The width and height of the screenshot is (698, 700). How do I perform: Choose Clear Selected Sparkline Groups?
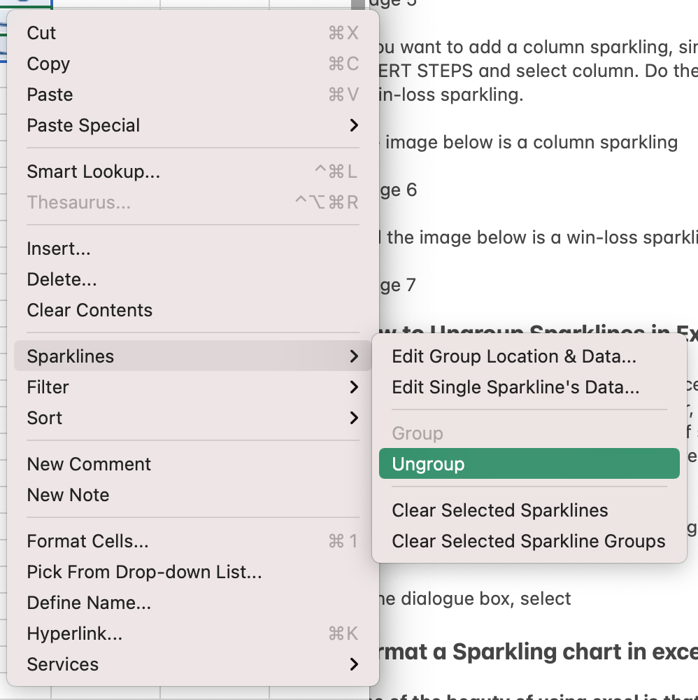point(528,541)
